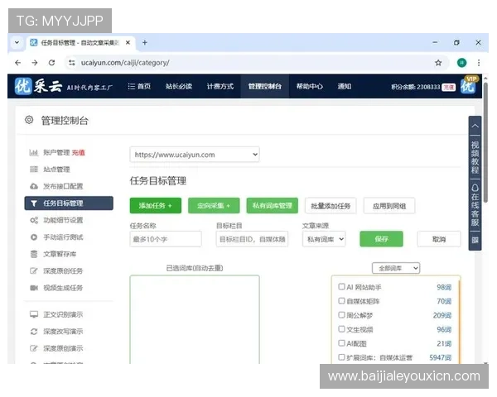Click the 批量添加任务 button
The image size is (497, 397).
[331, 206]
